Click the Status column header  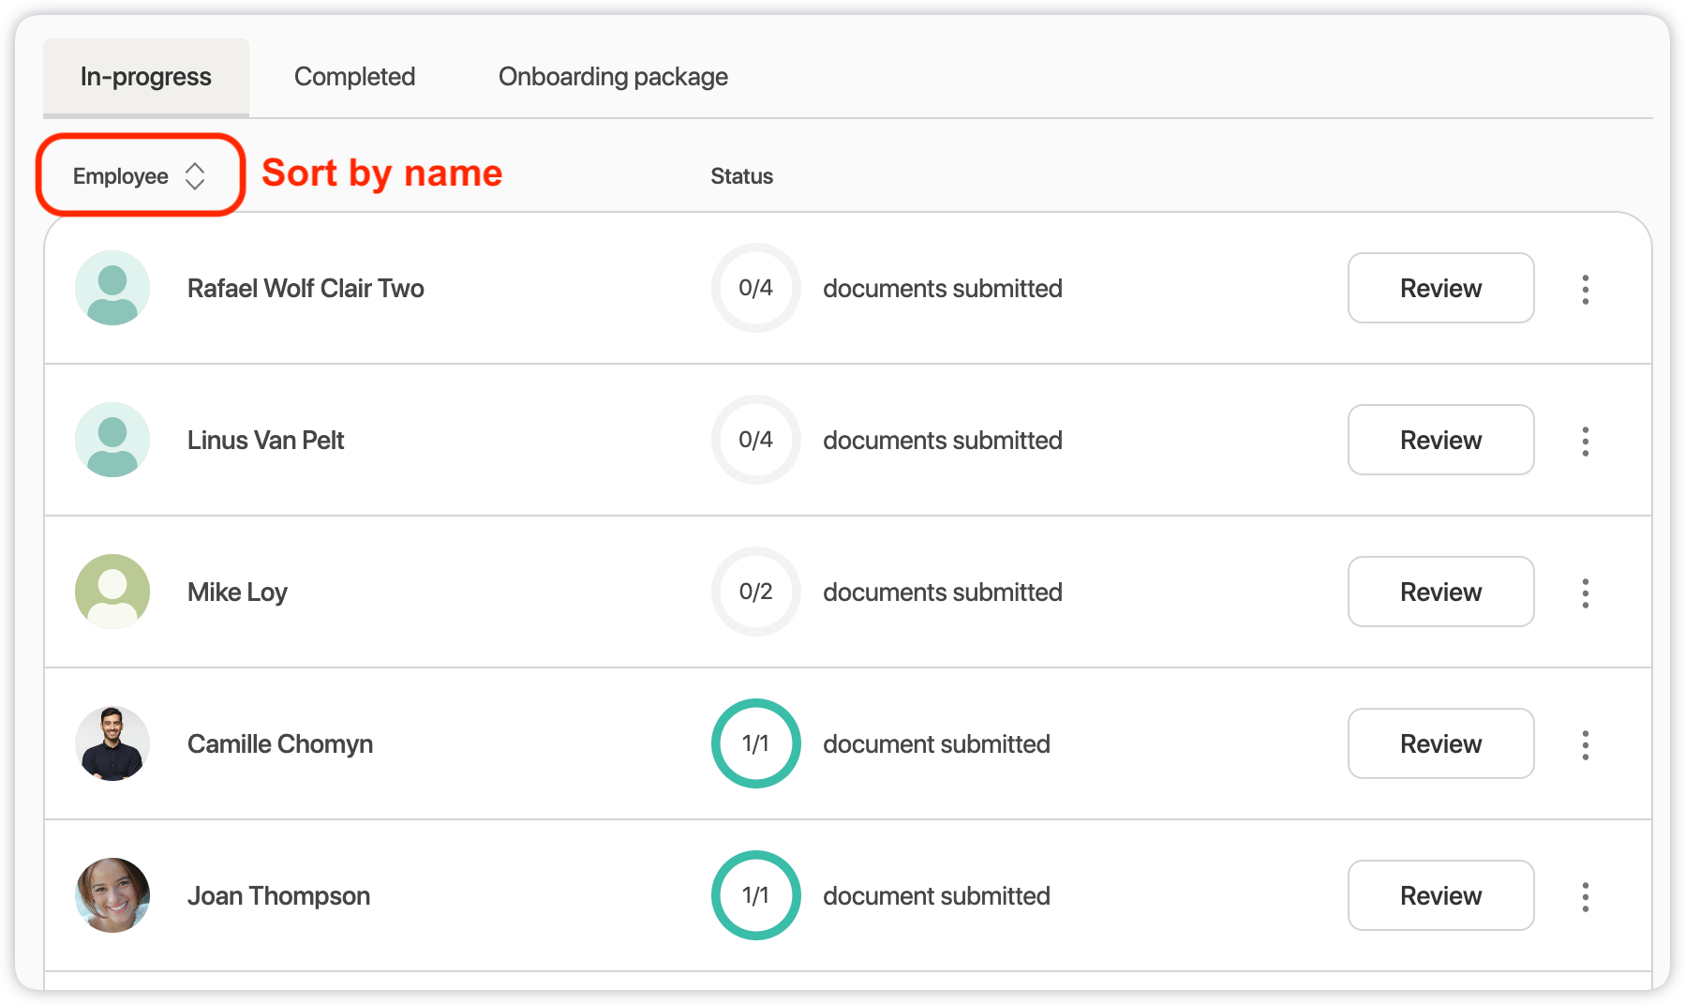(x=741, y=176)
